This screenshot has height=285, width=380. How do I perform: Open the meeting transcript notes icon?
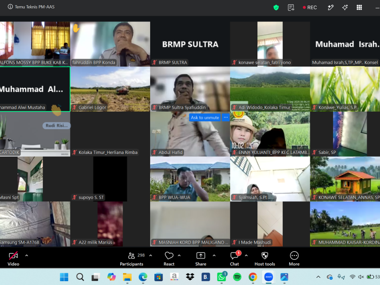pyautogui.click(x=291, y=8)
